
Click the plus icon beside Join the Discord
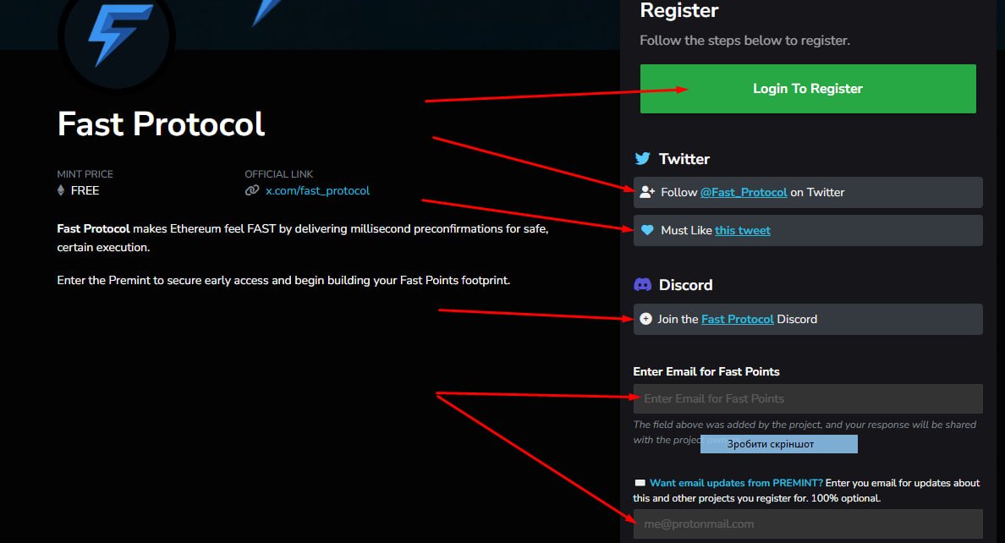[646, 319]
